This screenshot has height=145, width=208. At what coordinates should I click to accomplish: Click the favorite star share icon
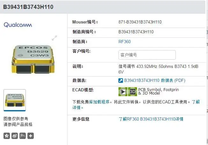[7, 136]
